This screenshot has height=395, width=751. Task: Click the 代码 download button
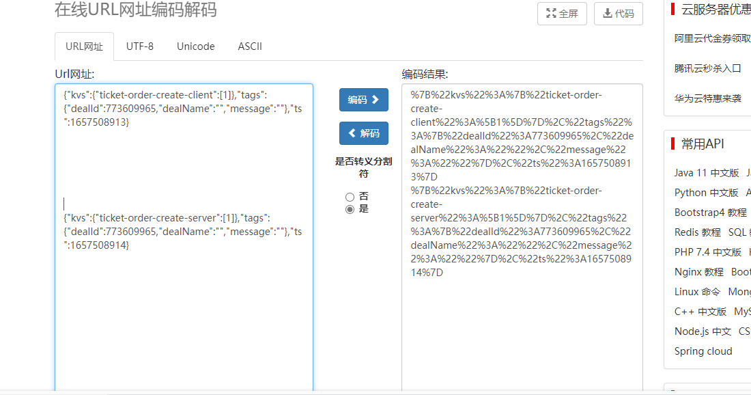[618, 14]
